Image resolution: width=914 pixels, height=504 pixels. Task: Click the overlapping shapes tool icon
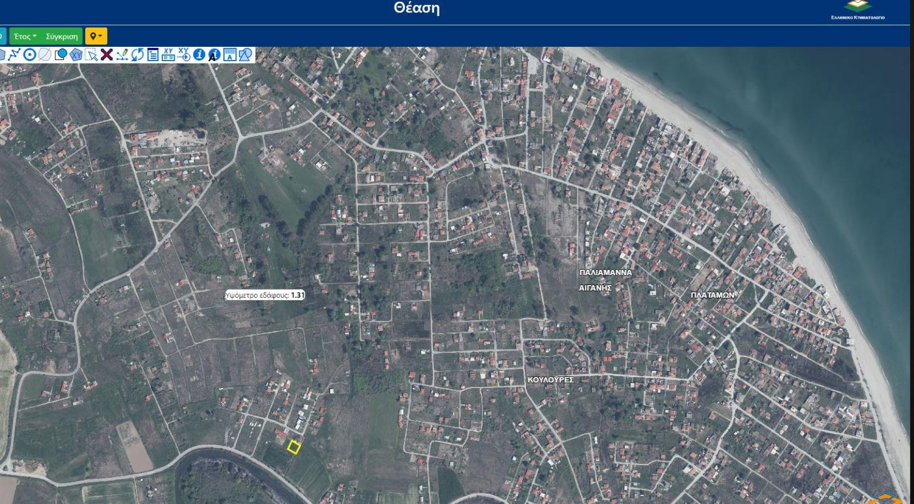pyautogui.click(x=245, y=55)
